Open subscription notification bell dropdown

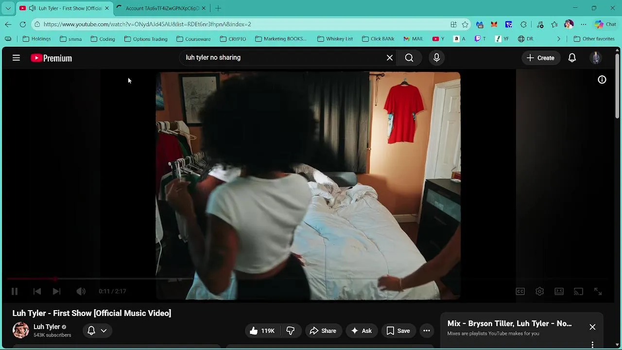click(97, 331)
